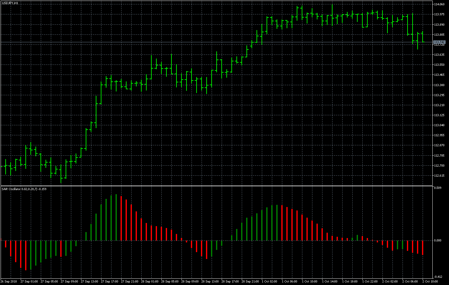Image resolution: width=449 pixels, height=285 pixels.
Task: Click price label 112.785
Action: tap(439, 155)
